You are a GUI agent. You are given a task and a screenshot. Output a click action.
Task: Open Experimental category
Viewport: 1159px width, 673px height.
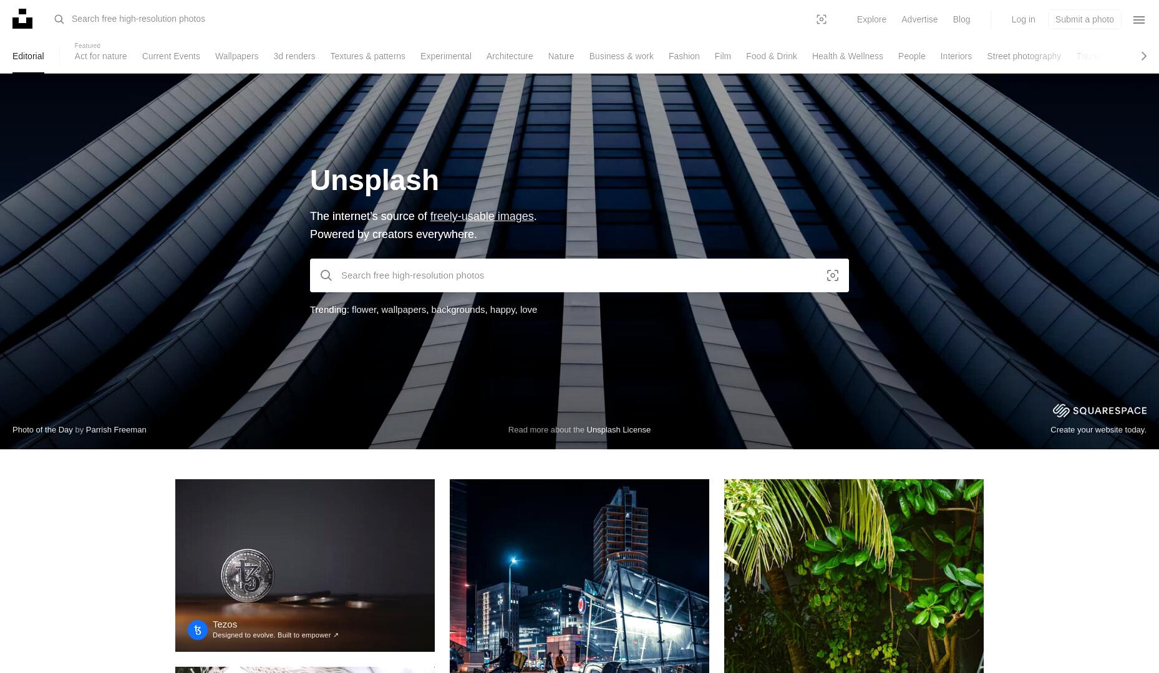point(445,56)
